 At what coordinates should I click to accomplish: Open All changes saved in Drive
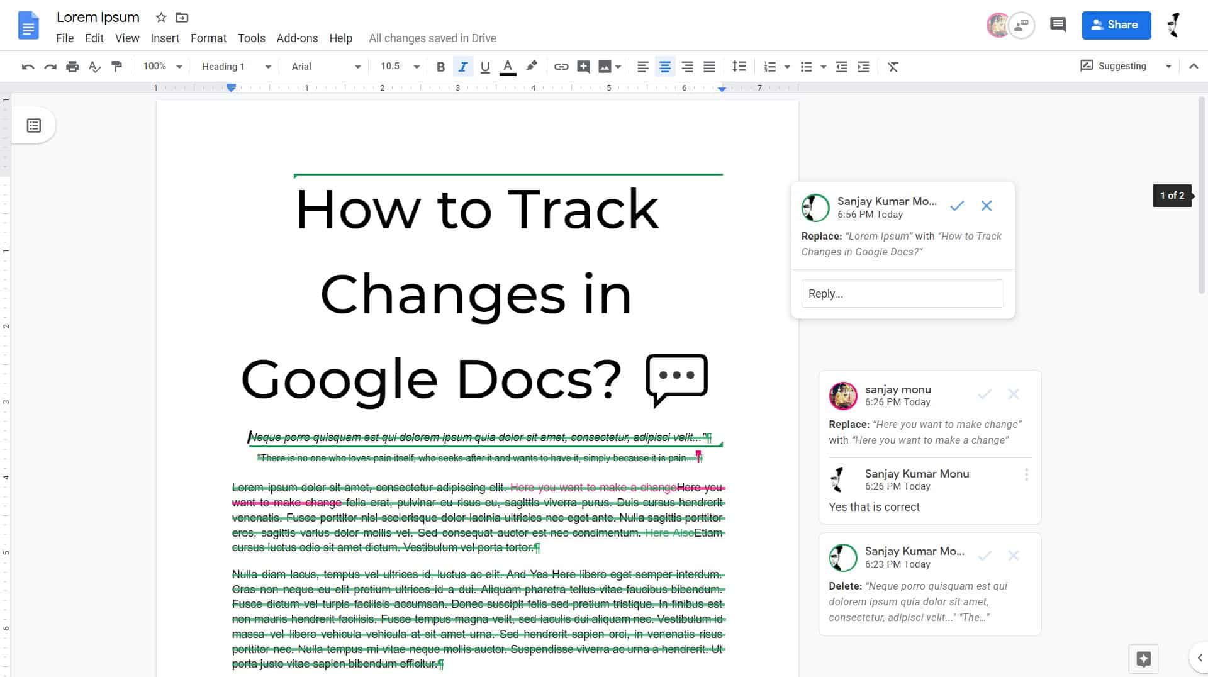point(432,38)
